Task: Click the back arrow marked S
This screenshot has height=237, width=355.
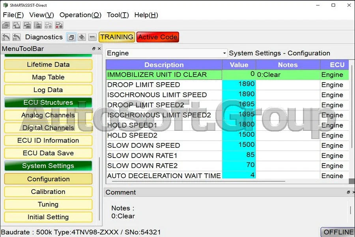Action: coord(6,37)
